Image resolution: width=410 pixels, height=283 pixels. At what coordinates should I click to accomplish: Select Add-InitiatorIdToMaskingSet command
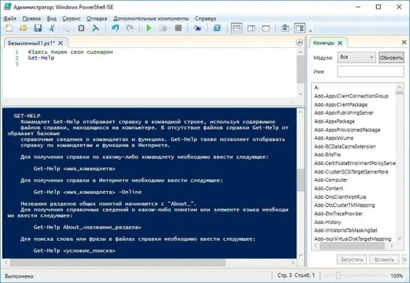[x=346, y=231]
